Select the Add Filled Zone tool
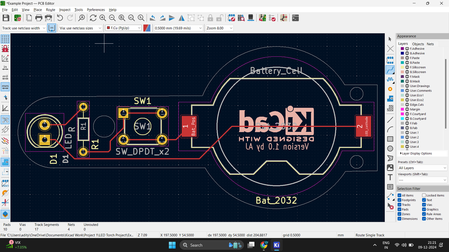The image size is (449, 252). pos(390,98)
